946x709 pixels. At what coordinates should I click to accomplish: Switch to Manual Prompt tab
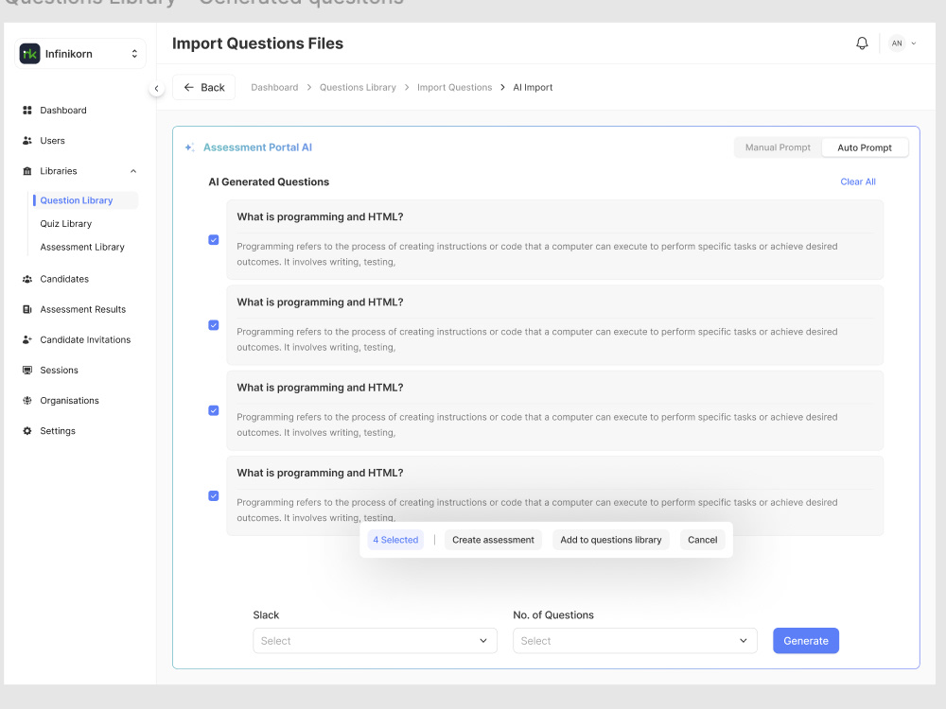pyautogui.click(x=778, y=147)
